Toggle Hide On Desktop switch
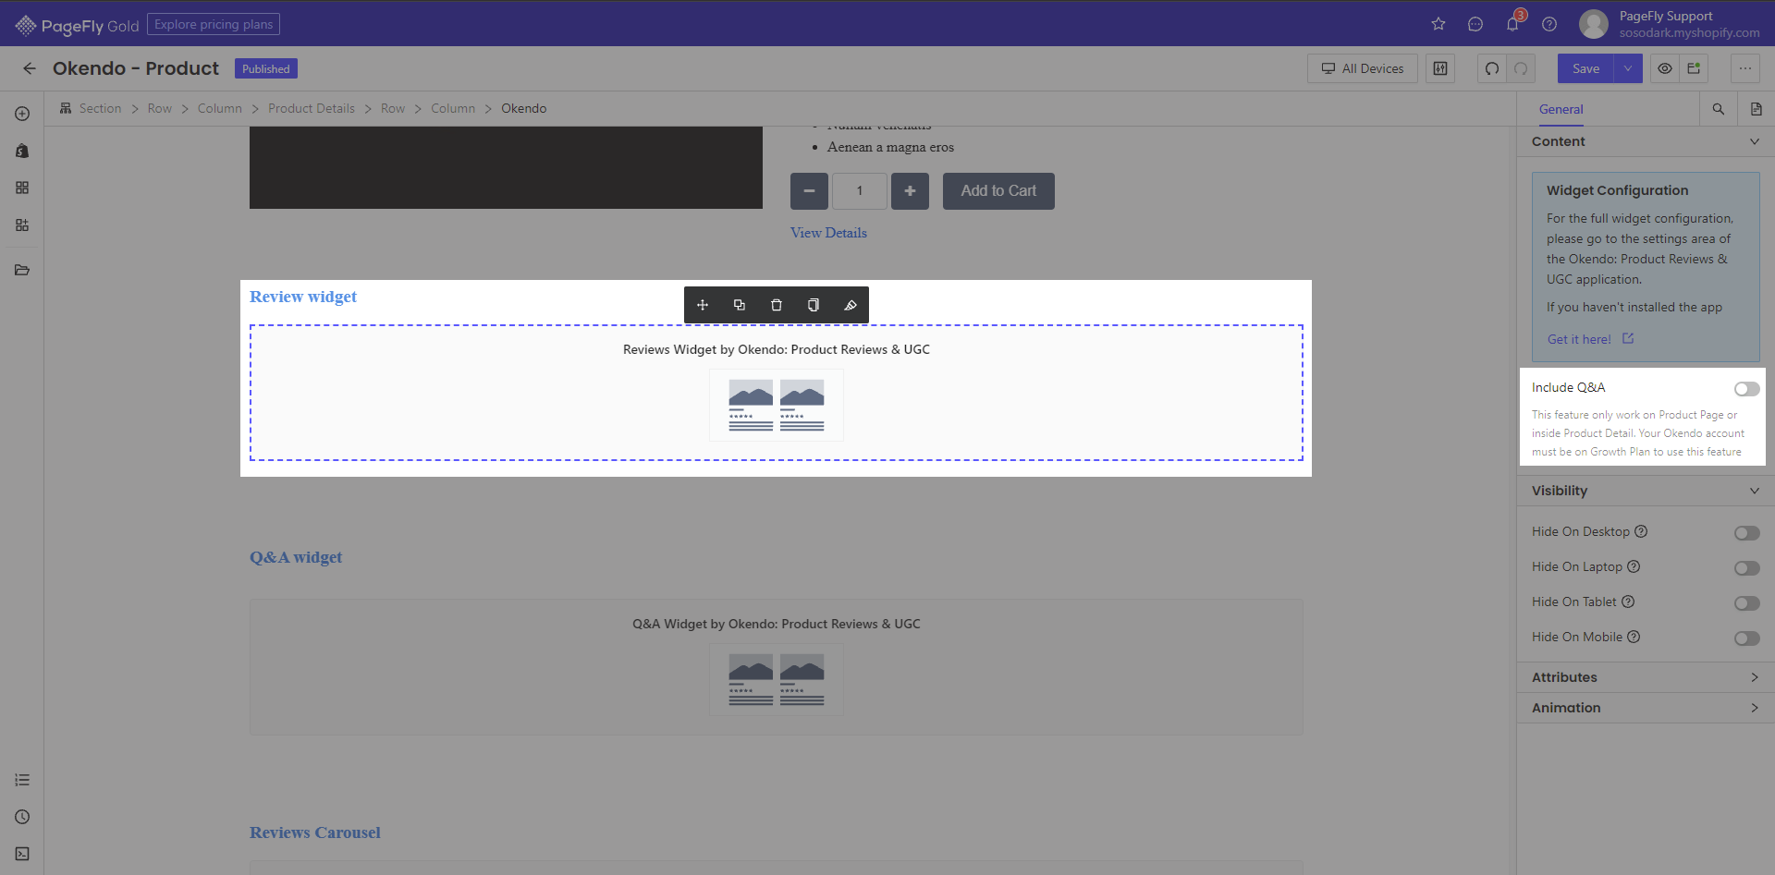 [1747, 533]
